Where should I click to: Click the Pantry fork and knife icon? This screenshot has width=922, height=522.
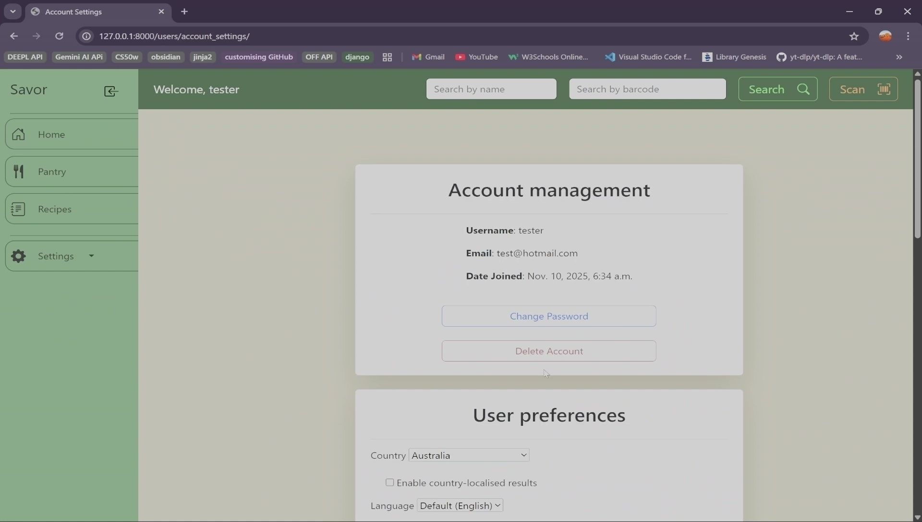(18, 172)
